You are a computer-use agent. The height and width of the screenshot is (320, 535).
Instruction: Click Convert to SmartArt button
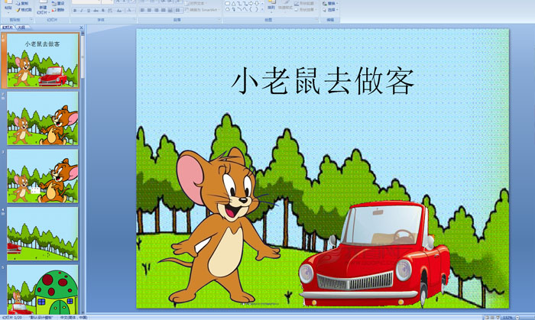203,10
